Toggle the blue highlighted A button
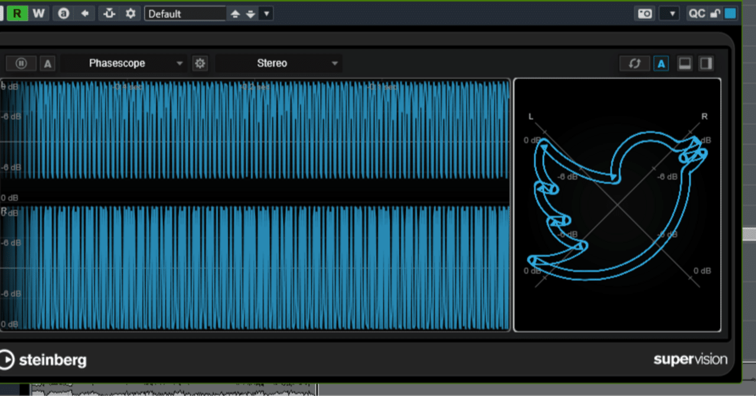 [661, 63]
